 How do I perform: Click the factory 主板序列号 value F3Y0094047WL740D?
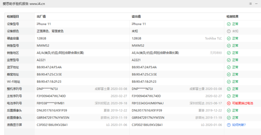pyautogui.click(x=51, y=96)
